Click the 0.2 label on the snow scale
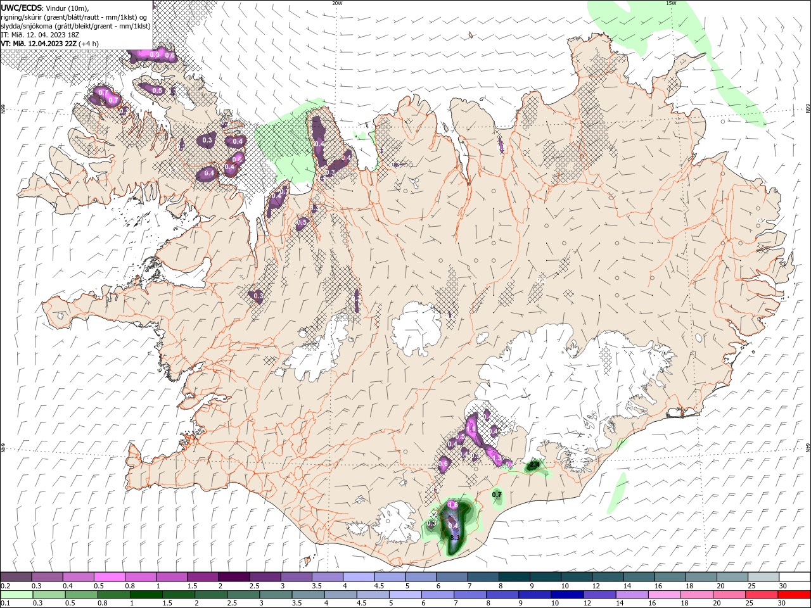This screenshot has width=811, height=608. [x=5, y=586]
